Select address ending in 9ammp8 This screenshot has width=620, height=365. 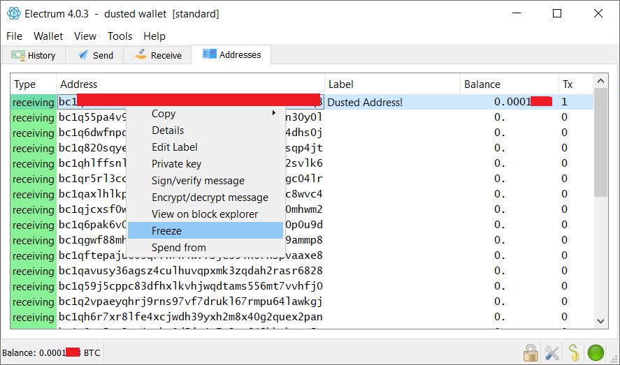(x=191, y=240)
